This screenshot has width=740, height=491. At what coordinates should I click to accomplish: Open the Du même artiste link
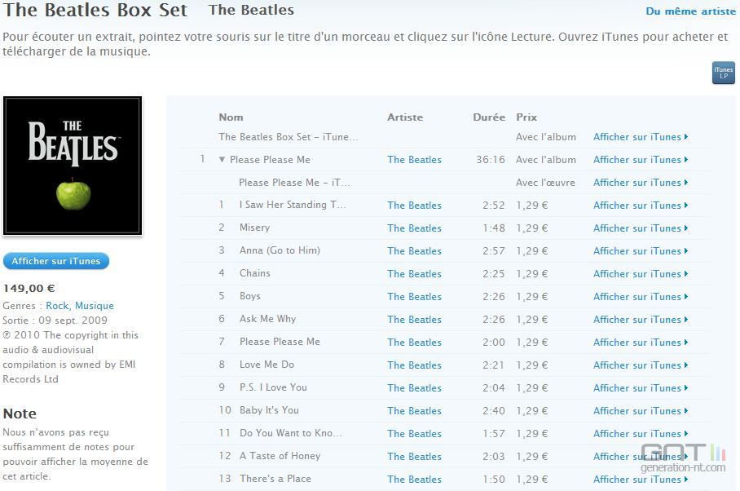pos(690,11)
